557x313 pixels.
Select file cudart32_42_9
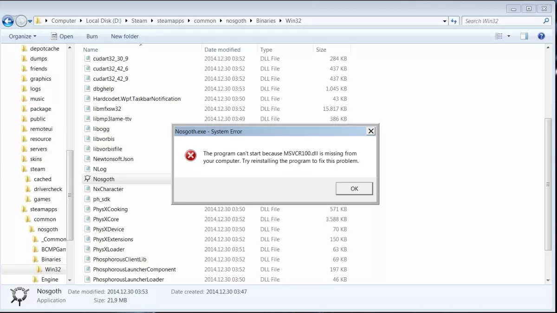110,79
